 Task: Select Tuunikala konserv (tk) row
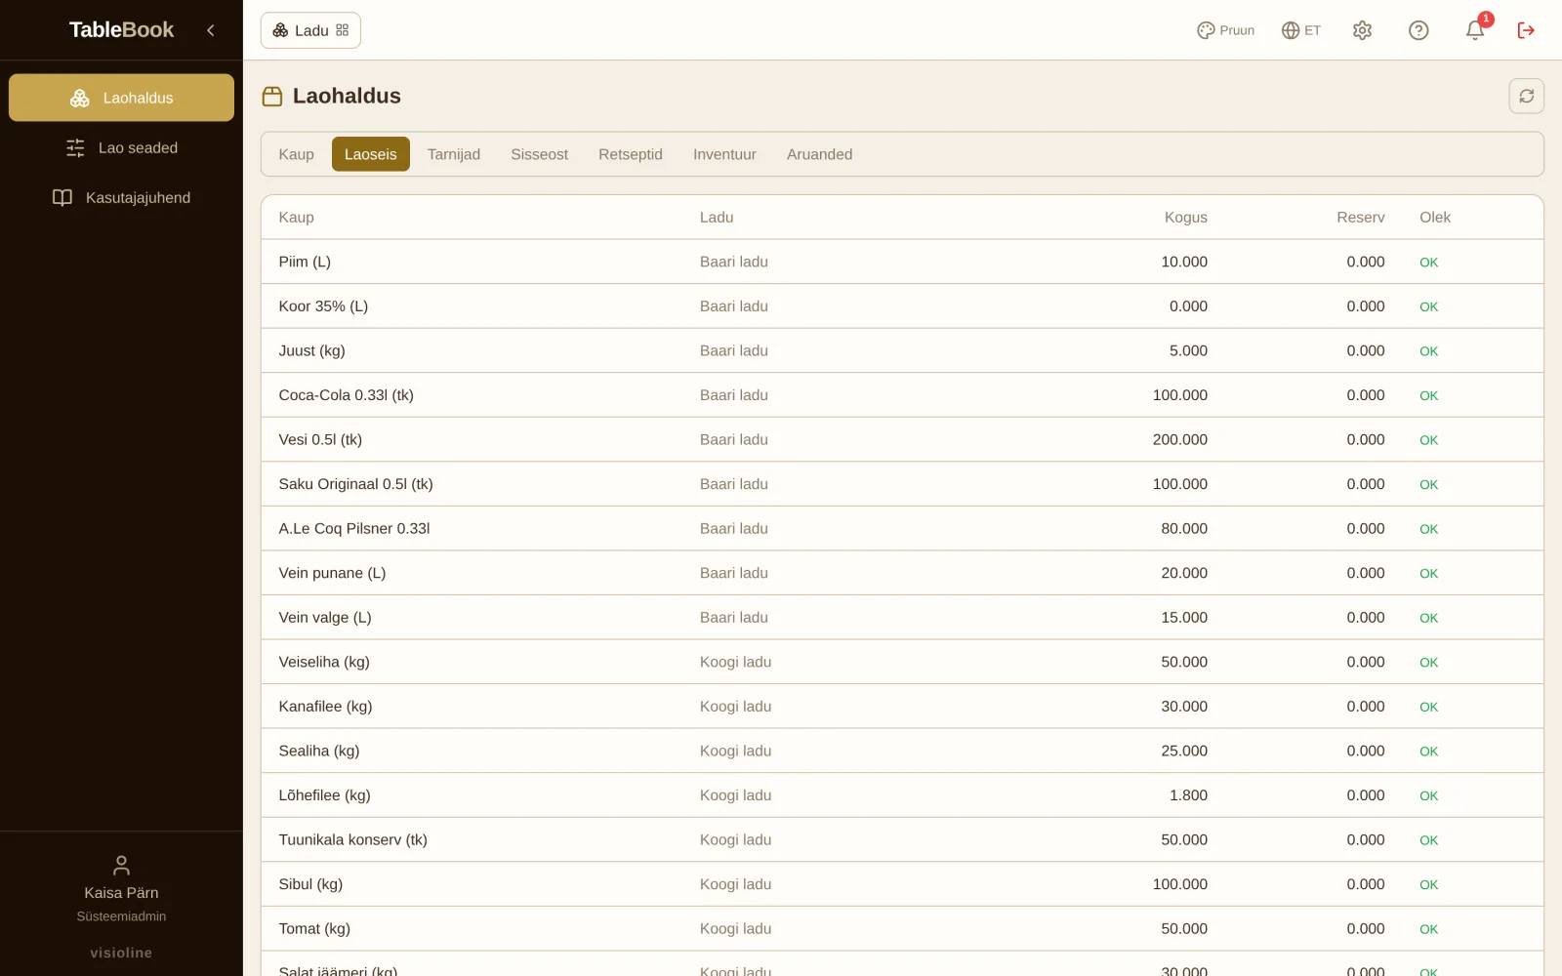902,839
